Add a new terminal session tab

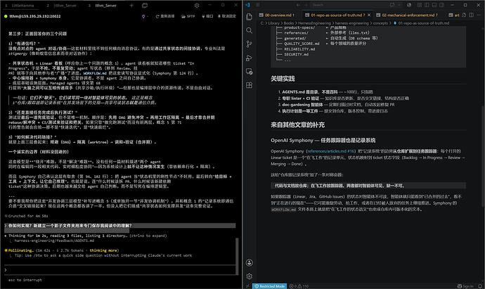(x=131, y=5)
